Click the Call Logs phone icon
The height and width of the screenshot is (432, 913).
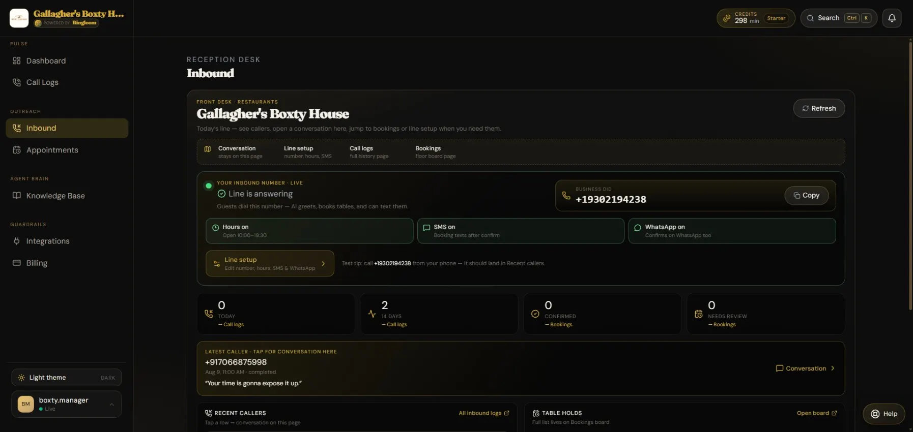(x=17, y=82)
